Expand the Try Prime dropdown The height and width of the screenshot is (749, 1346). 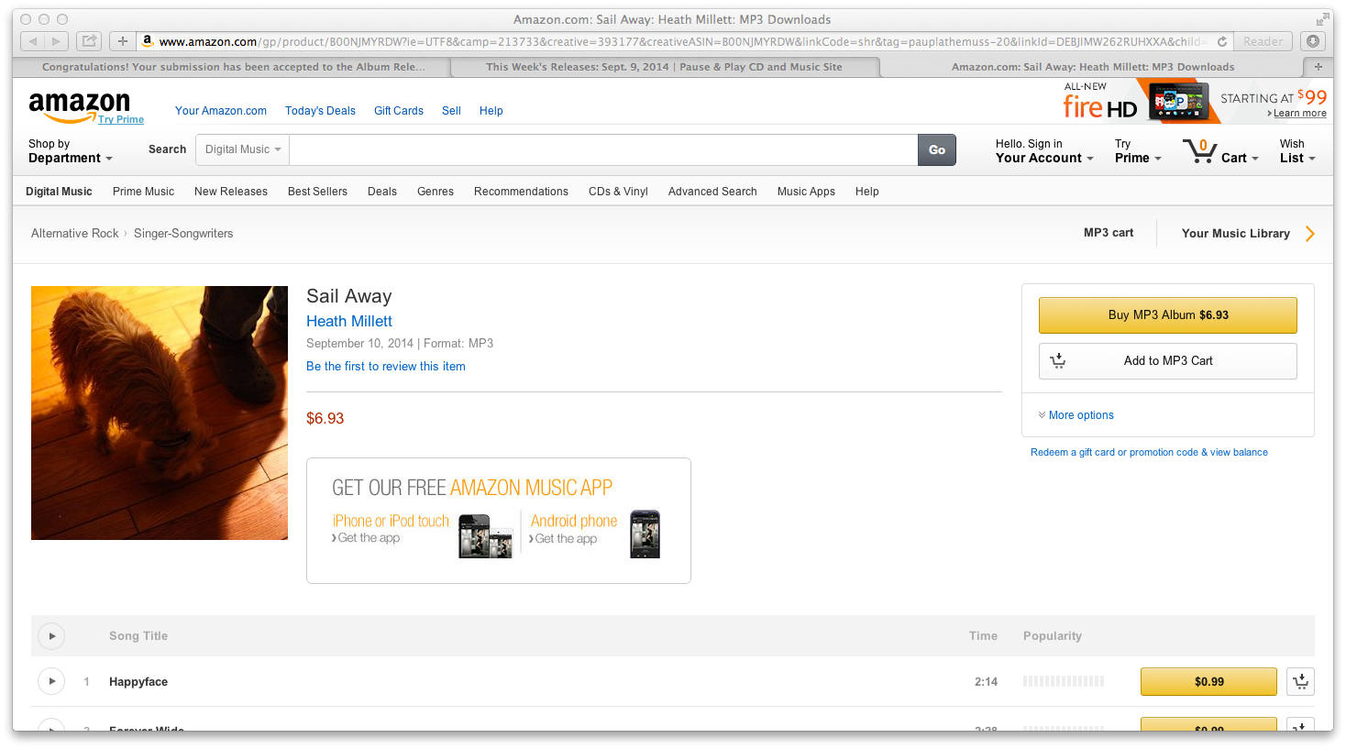[1138, 151]
